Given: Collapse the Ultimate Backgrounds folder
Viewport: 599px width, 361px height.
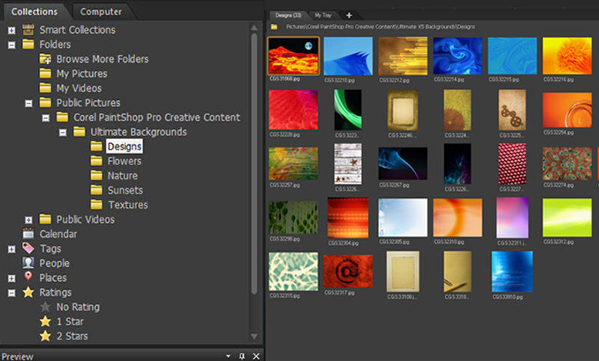Looking at the screenshot, I should pos(62,132).
